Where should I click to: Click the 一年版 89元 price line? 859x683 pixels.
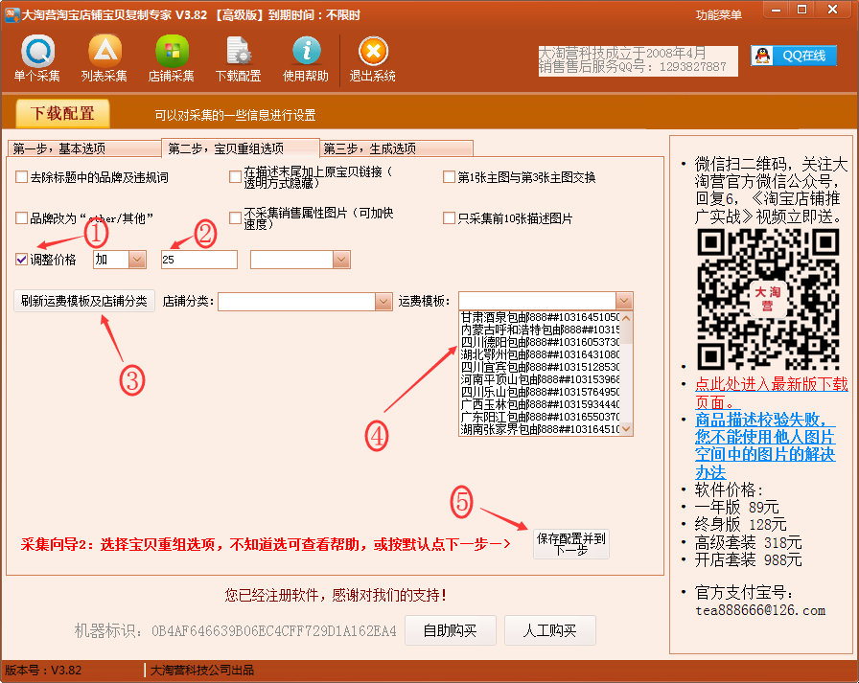pyautogui.click(x=736, y=507)
